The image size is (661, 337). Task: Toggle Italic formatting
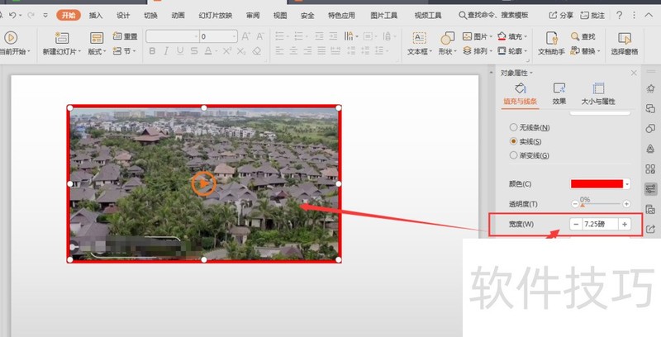166,51
